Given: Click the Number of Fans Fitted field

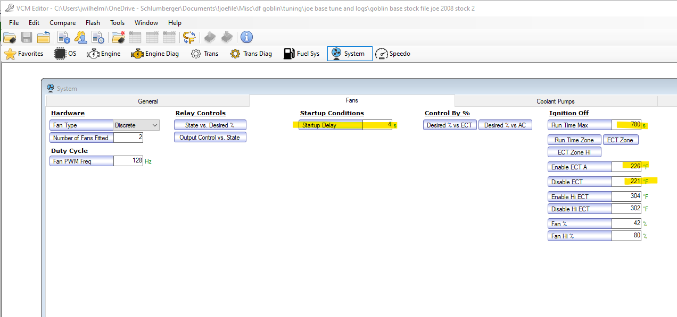Looking at the screenshot, I should point(128,138).
